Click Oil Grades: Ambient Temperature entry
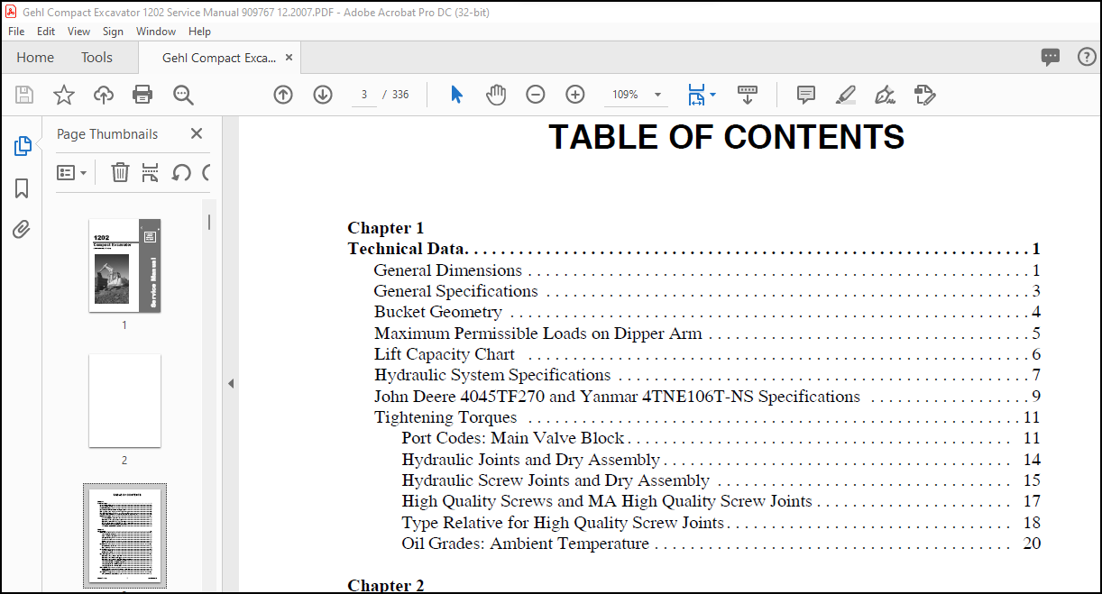 [721, 544]
